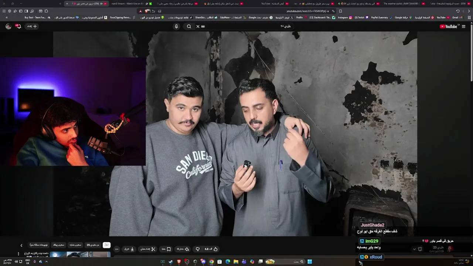Open the Buy Tool - Teem For bookmark
Screen dimensions: 473x266
(37, 17)
